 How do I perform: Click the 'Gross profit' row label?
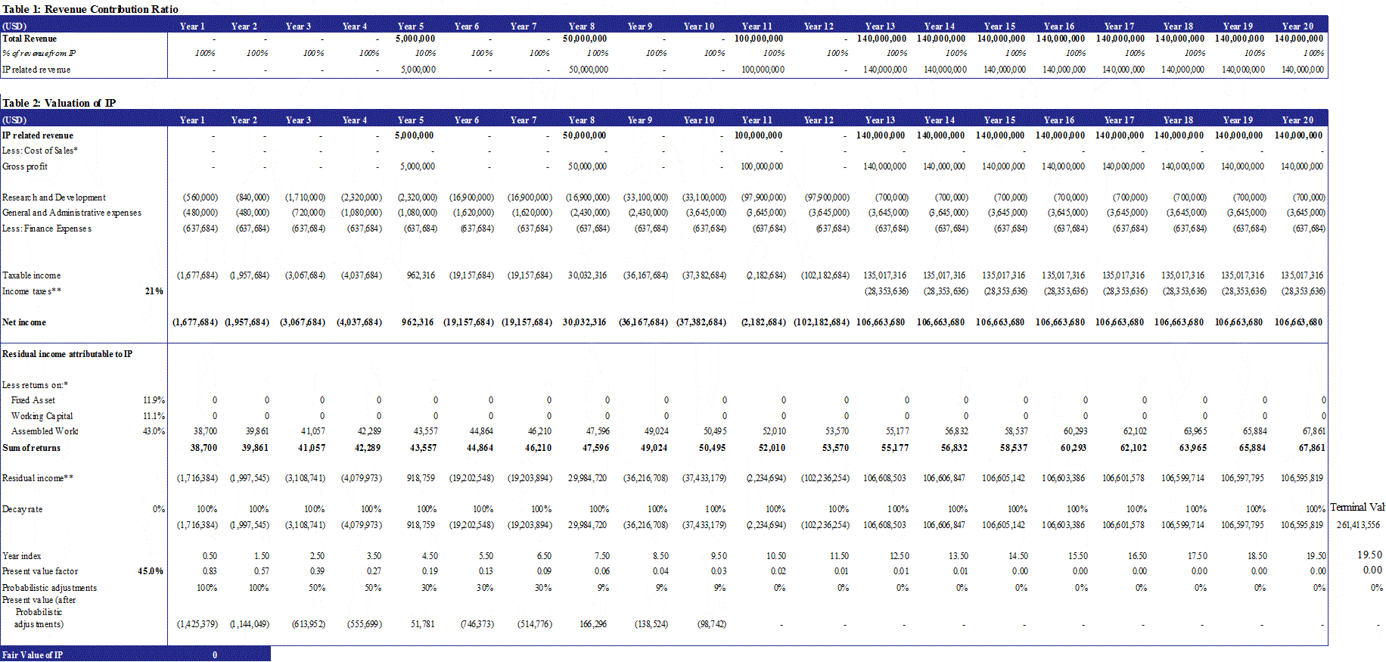tap(25, 166)
